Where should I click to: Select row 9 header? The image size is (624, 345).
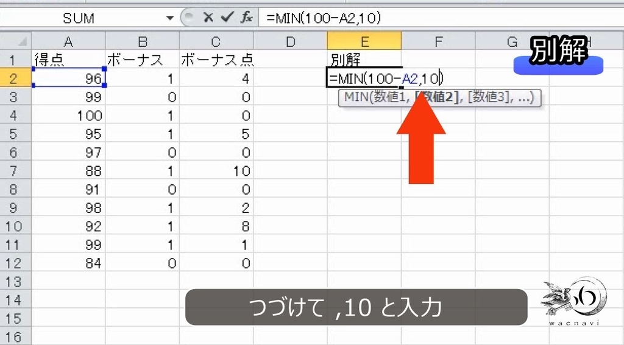point(16,208)
